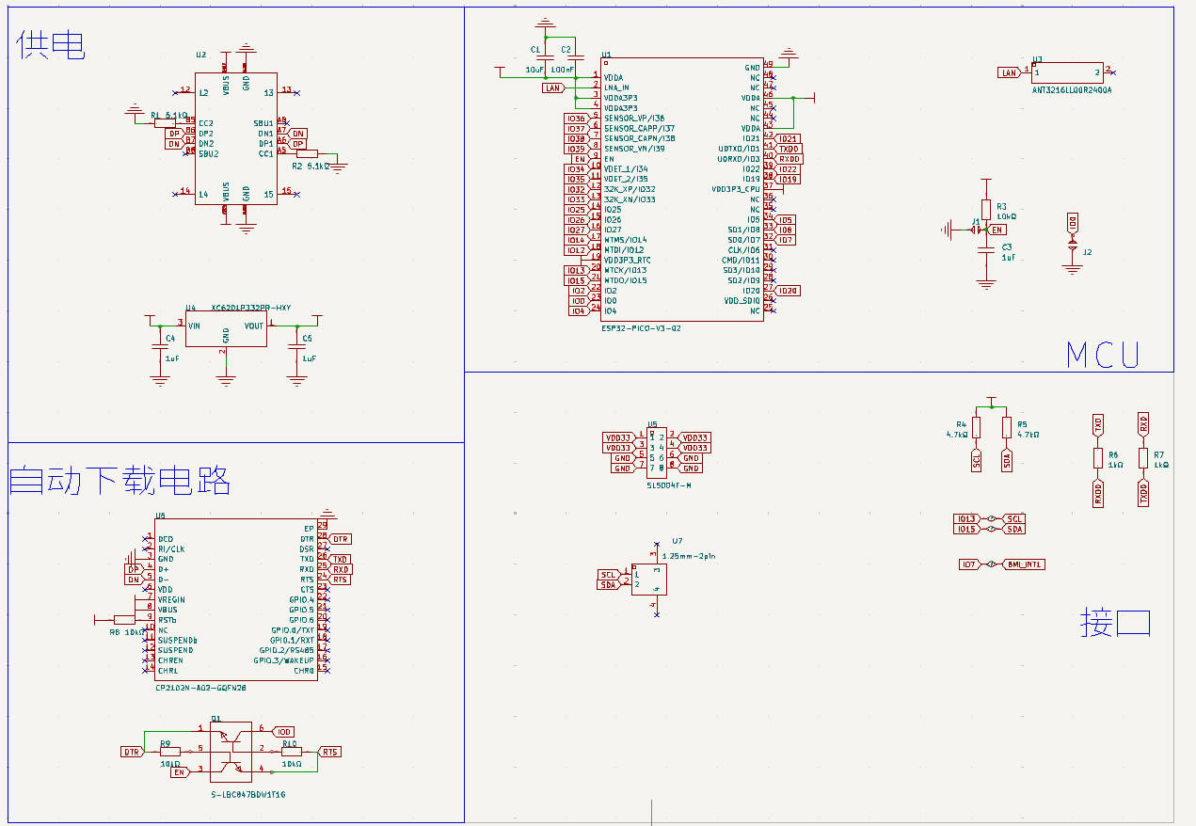Viewport: 1196px width, 826px height.
Task: Click the EN label beside R3 and C3
Action: 997,230
